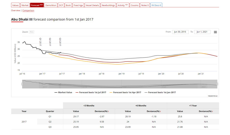Viewport: 230px width, 135px height.
Task: Go to the Activity tab
Action: [x=123, y=5]
